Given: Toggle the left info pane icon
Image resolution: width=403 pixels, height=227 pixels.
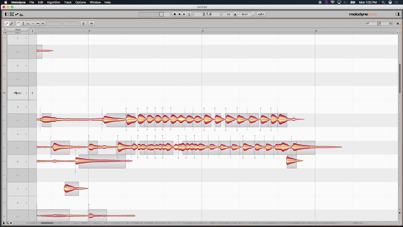Looking at the screenshot, I should (6, 14).
